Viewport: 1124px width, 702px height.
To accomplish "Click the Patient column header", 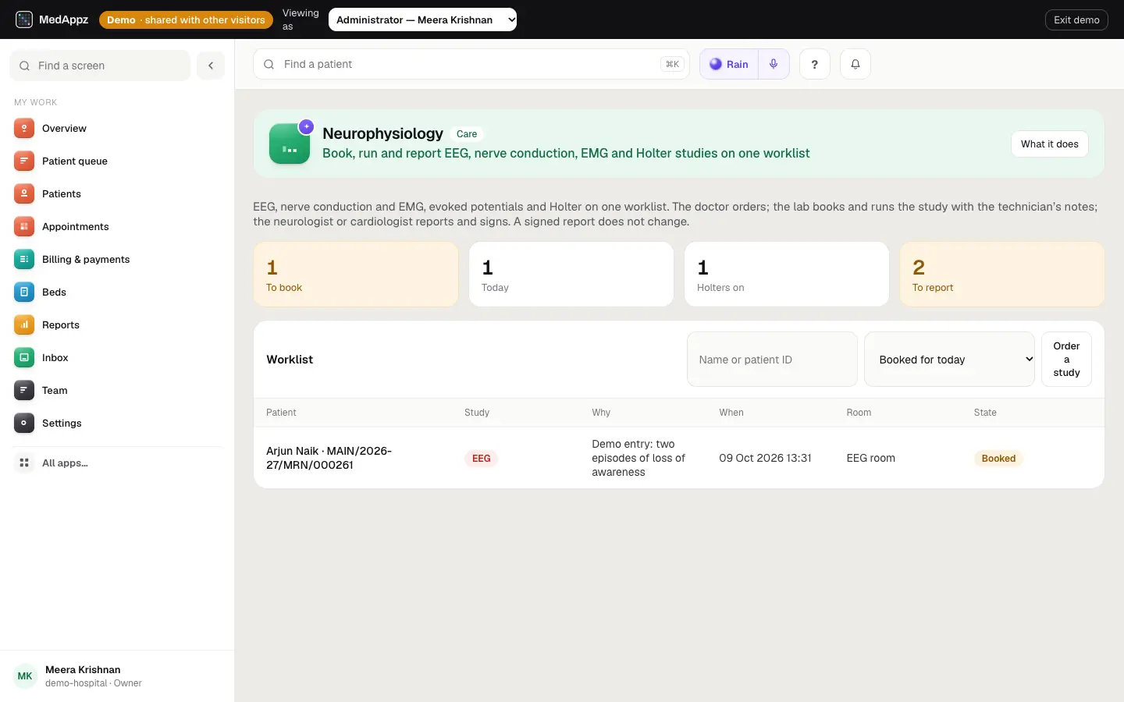I will [281, 412].
